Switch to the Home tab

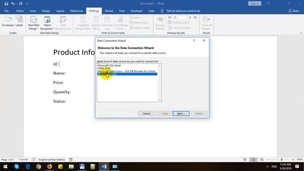[20, 11]
